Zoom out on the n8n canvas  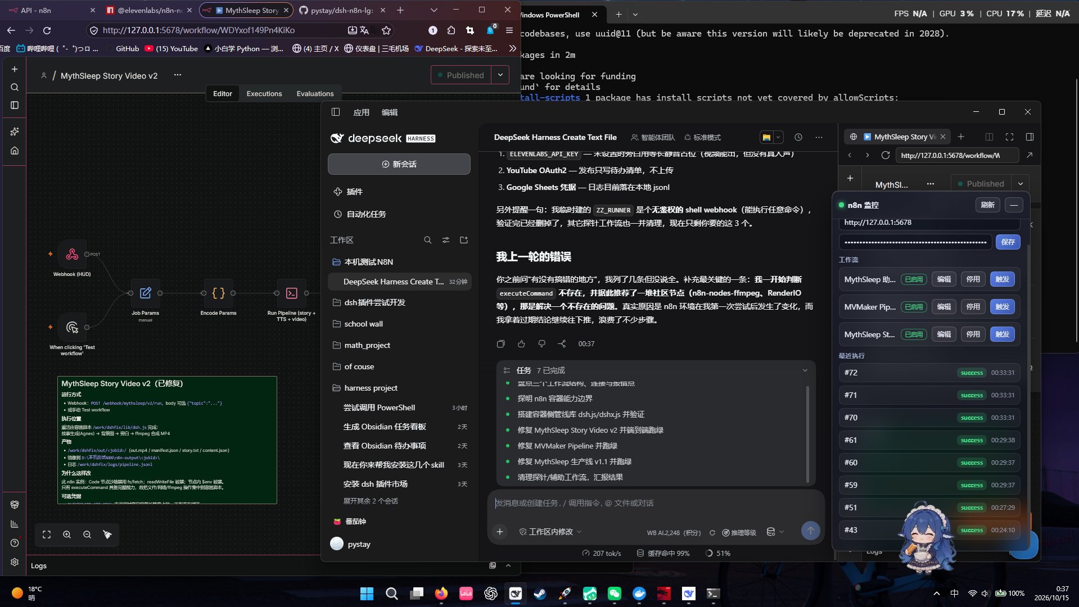pyautogui.click(x=87, y=534)
